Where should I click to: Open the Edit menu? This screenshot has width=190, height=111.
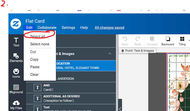tap(29, 28)
